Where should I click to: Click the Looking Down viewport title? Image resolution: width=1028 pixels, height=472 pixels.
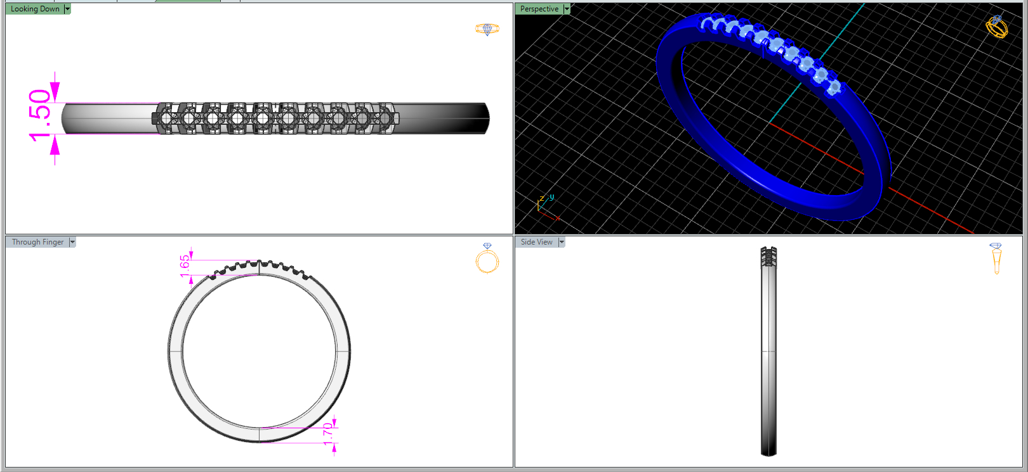(35, 9)
